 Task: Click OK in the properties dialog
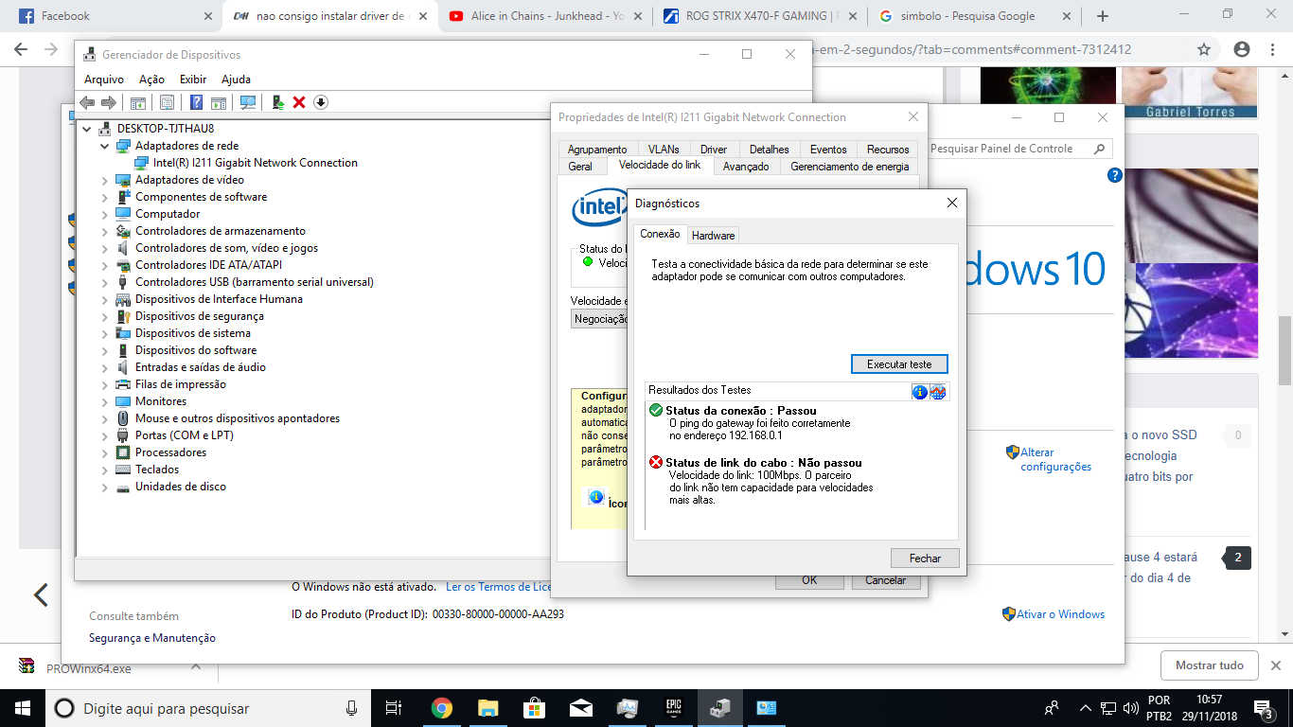coord(809,580)
